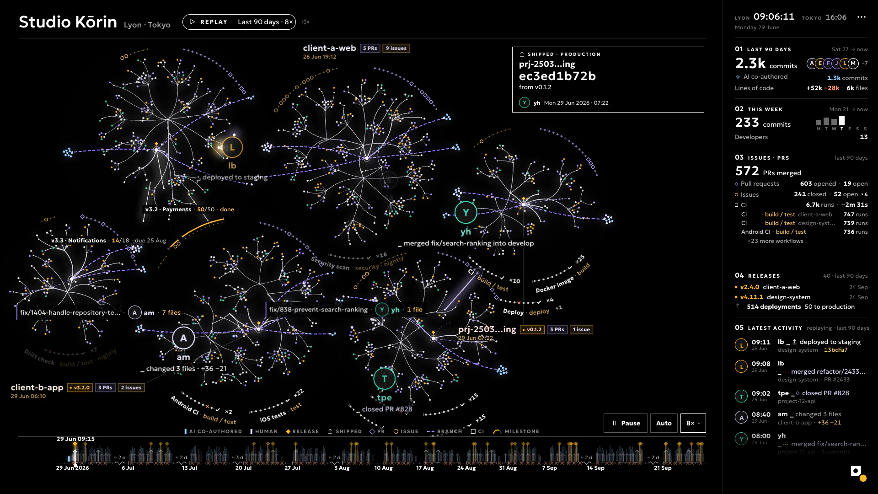Mute the replay sound via the speaker icon
This screenshot has width=878, height=494.
pos(305,22)
